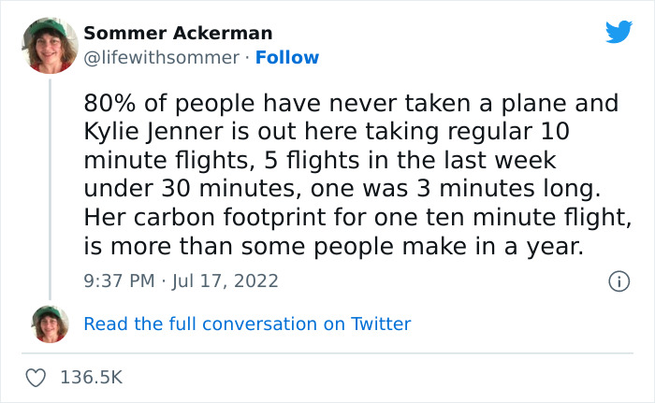
Task: Click the tweet line starting "under 30 minutes"
Action: pyautogui.click(x=343, y=189)
